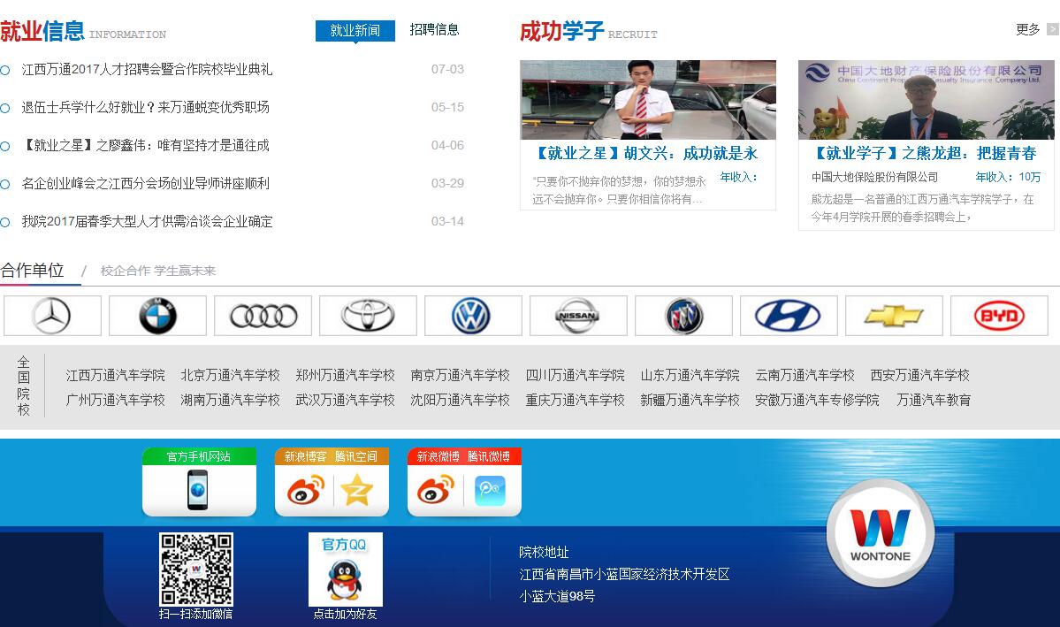Click the Toyota partner logo
1060x627 pixels.
[x=368, y=316]
